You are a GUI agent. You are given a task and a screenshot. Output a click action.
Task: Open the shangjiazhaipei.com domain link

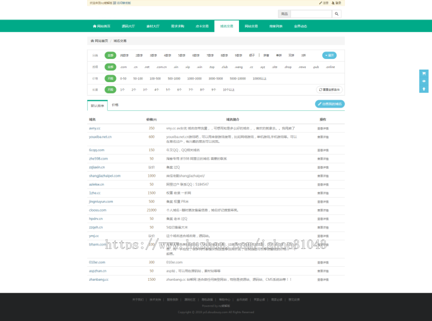click(105, 176)
